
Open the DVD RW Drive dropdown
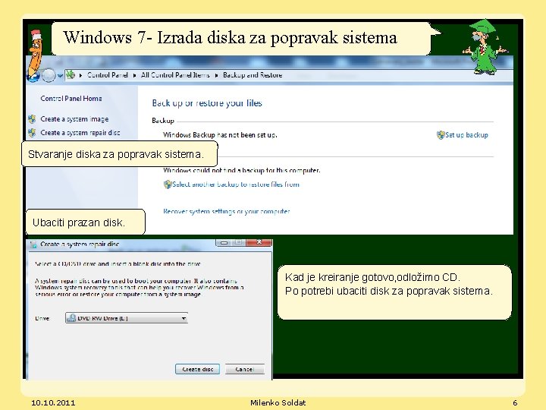(x=127, y=318)
